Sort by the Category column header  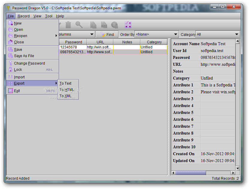coord(154,42)
